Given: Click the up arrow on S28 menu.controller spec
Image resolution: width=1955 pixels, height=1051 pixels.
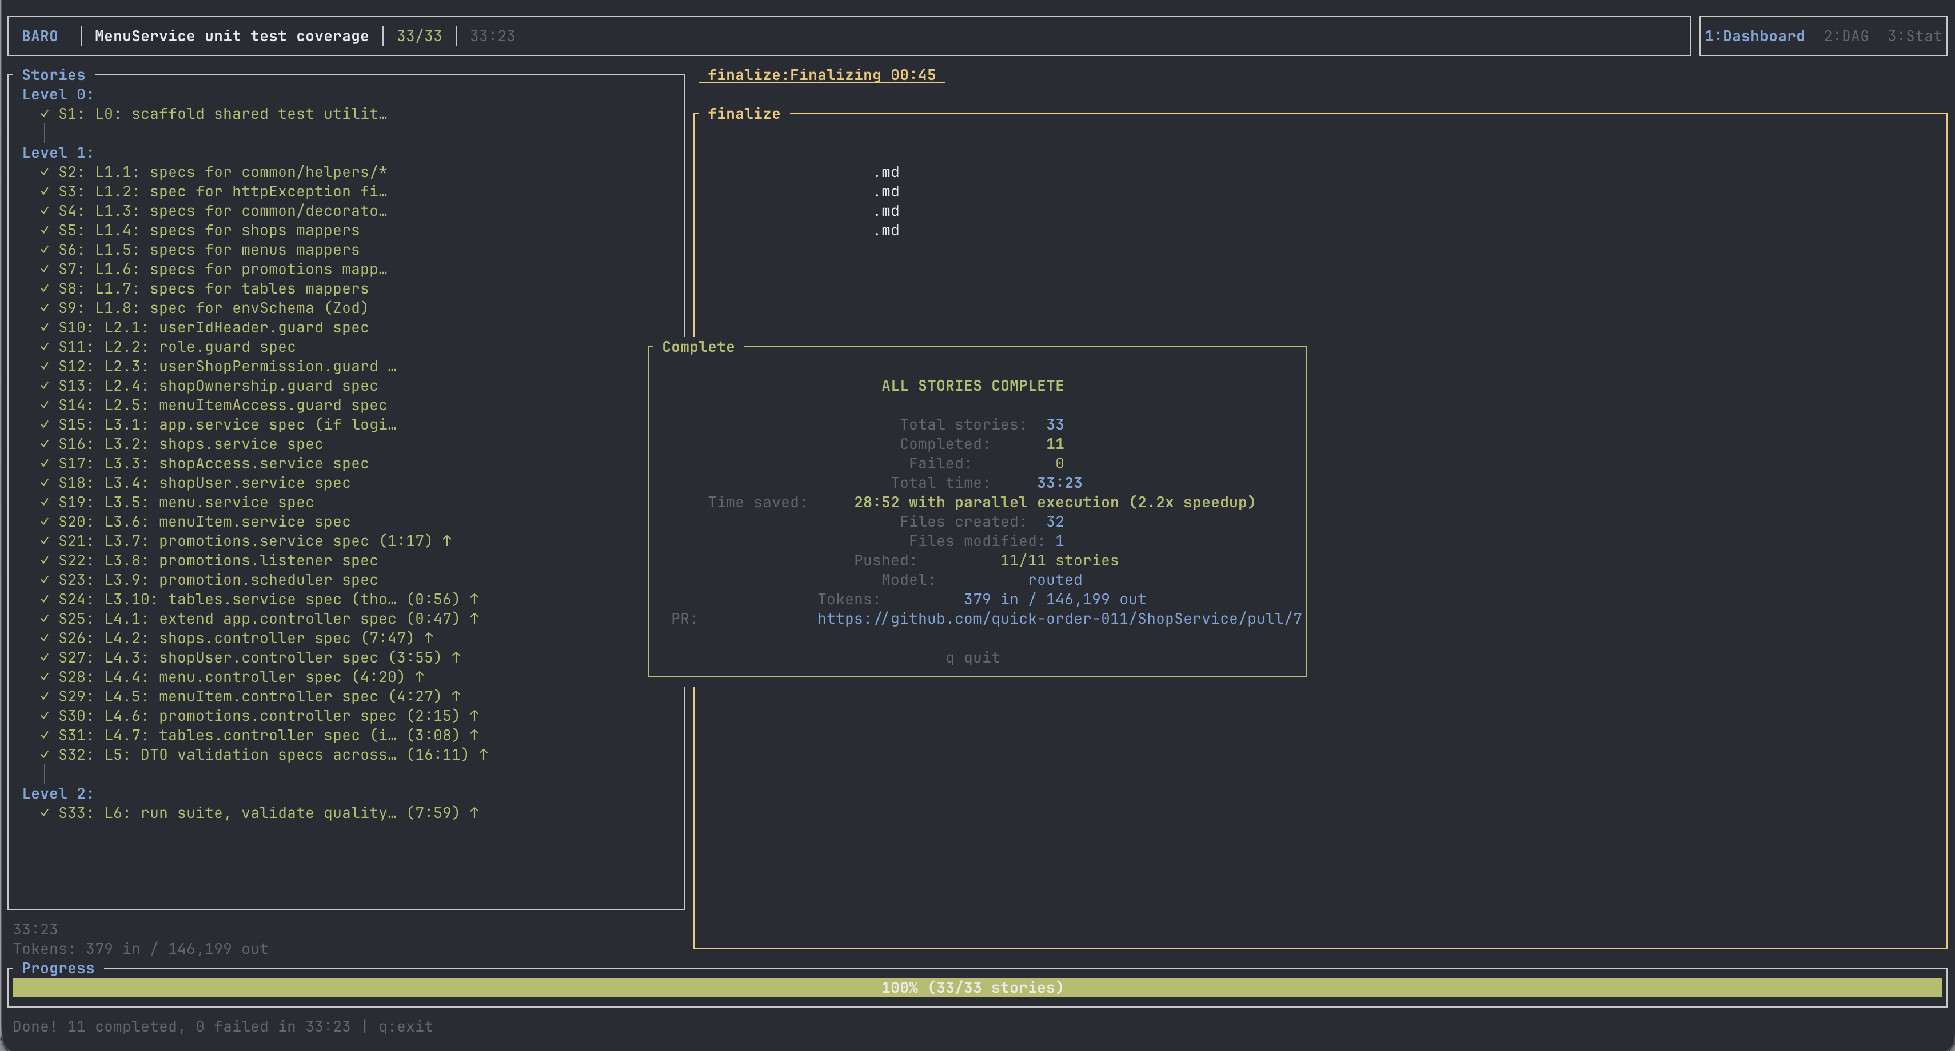Looking at the screenshot, I should (x=420, y=676).
